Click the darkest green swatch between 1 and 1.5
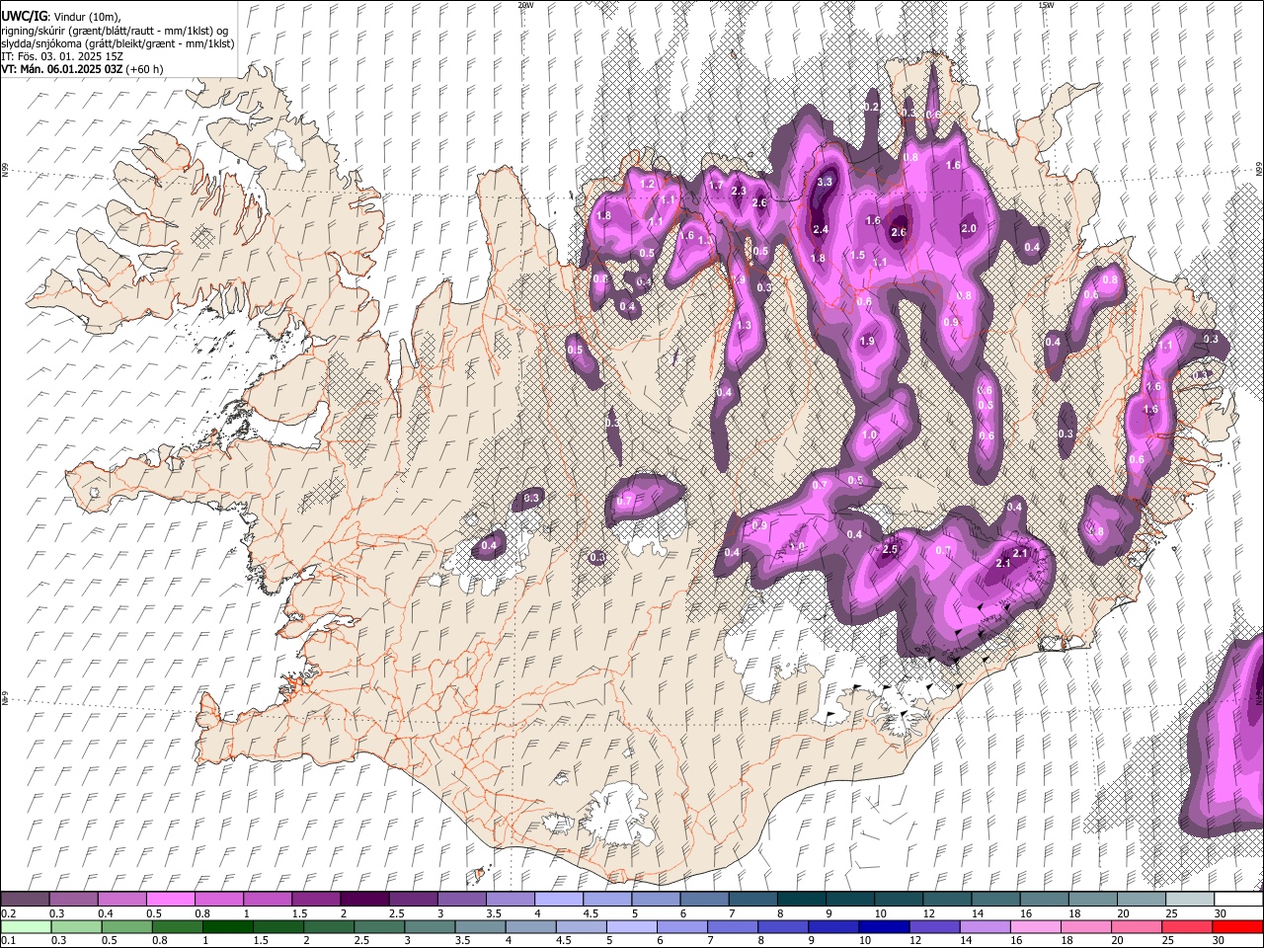 click(x=229, y=927)
